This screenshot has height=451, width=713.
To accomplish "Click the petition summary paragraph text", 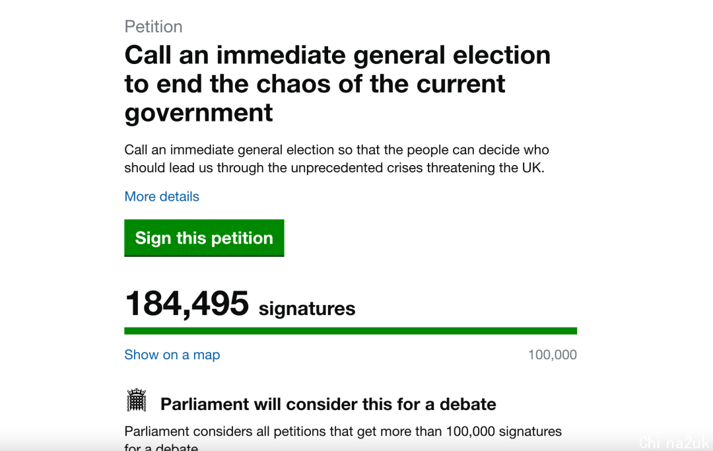I will (x=337, y=158).
